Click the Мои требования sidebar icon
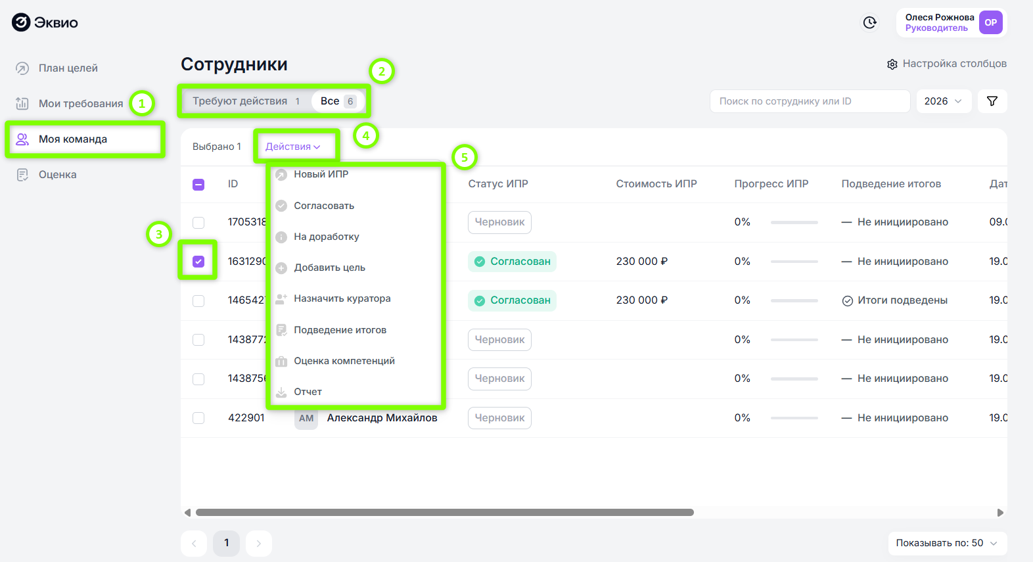The image size is (1033, 562). pyautogui.click(x=22, y=104)
